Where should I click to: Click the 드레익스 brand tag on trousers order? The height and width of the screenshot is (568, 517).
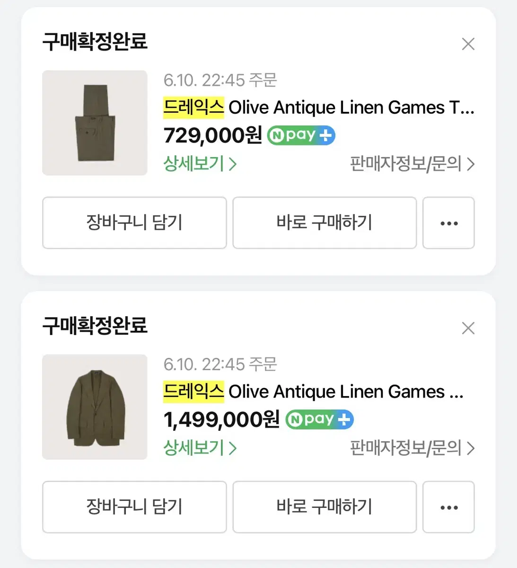tap(193, 108)
